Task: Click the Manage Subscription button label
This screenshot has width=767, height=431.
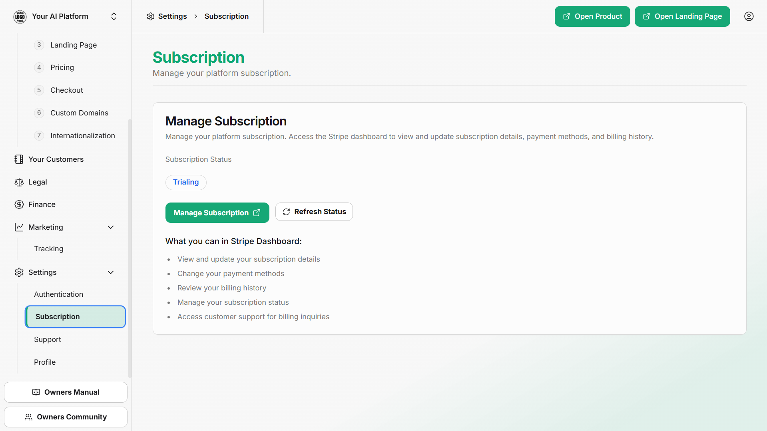Action: pos(211,213)
